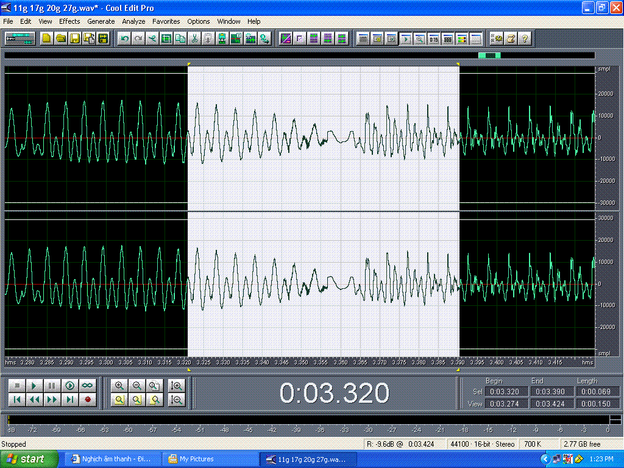The image size is (624, 468).
Task: Toggle the level meters toolbar button
Action: [x=462, y=38]
